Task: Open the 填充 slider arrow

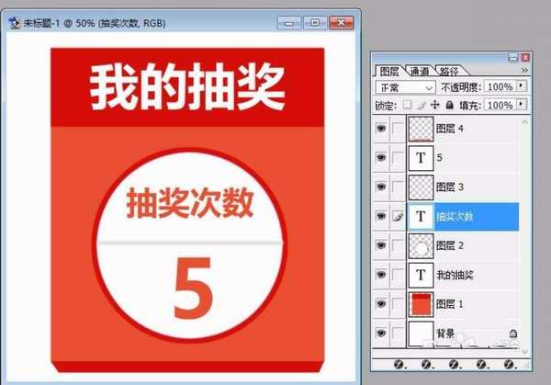Action: tap(522, 105)
